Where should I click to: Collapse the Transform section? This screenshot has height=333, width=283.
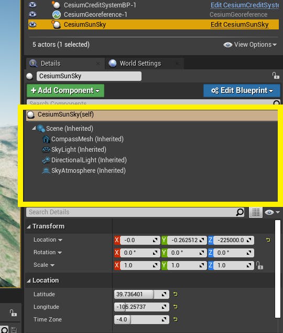coord(29,226)
